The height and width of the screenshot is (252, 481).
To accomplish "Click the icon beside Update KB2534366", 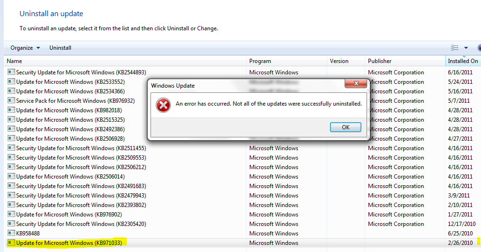I will tap(11, 91).
